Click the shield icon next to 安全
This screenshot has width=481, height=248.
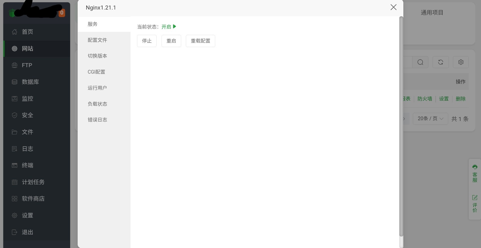(15, 115)
